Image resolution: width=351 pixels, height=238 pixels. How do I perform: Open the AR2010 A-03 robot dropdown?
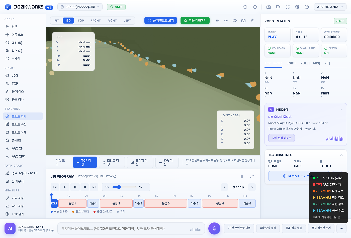click(x=330, y=7)
